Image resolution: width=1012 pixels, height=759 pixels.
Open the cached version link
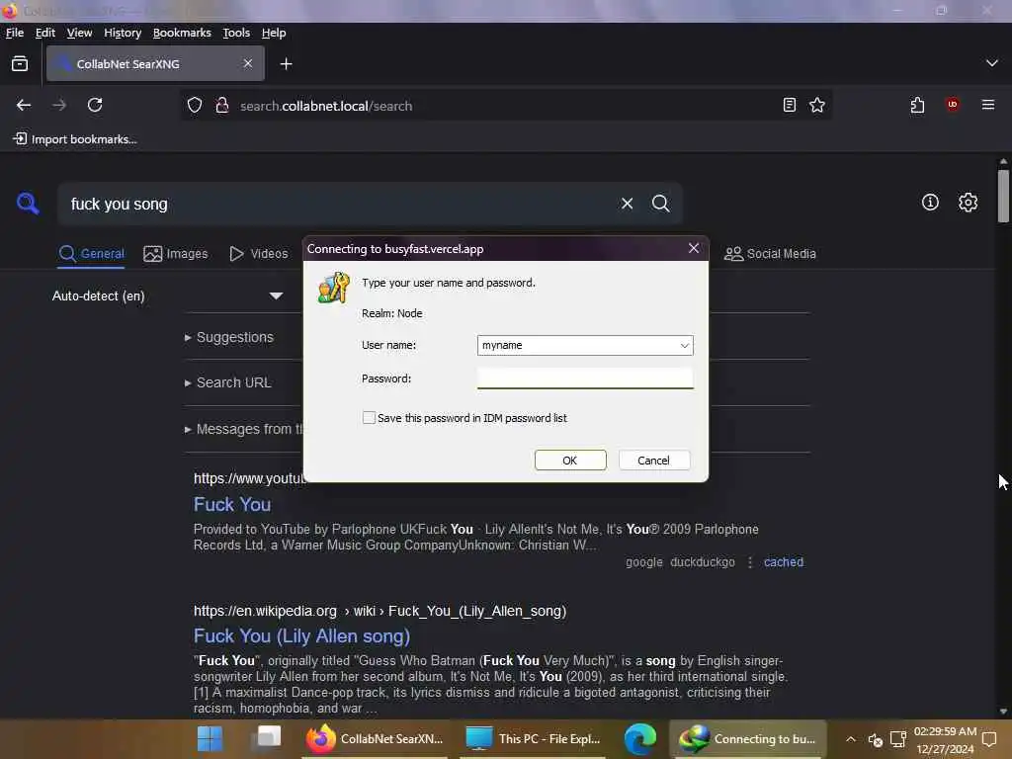pos(784,562)
